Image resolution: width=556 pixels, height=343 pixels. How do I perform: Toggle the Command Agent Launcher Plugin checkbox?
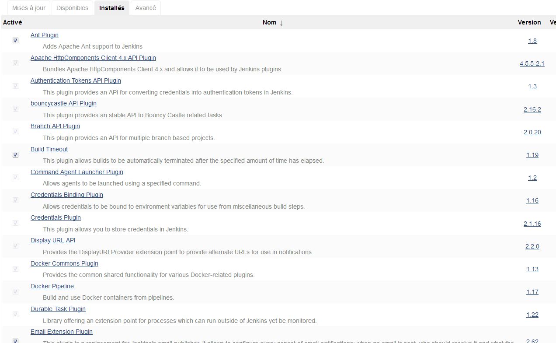[x=16, y=177]
